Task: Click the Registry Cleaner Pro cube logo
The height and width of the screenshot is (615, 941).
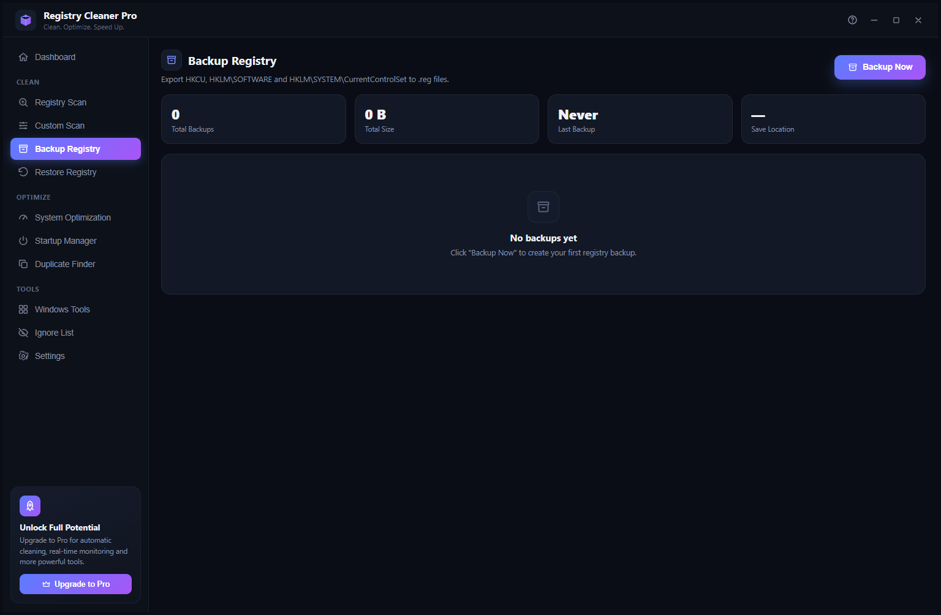Action: coord(26,20)
